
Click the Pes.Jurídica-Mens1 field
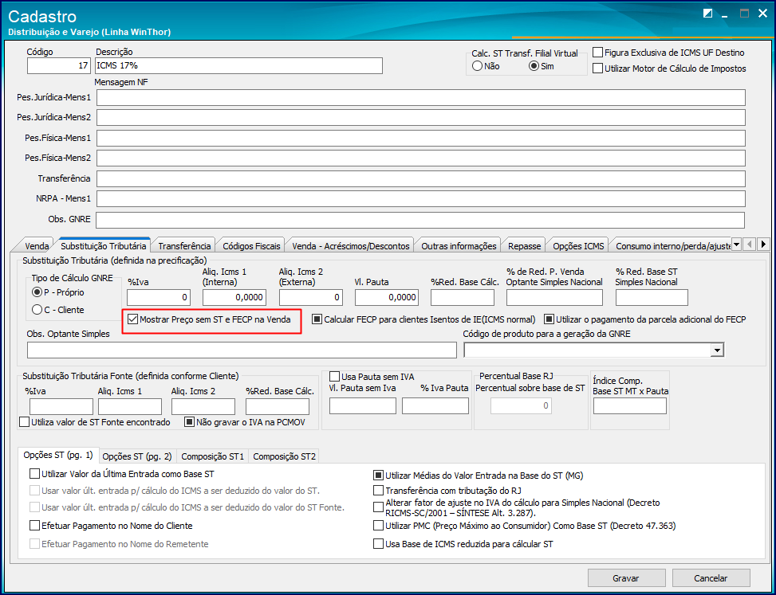pos(420,97)
